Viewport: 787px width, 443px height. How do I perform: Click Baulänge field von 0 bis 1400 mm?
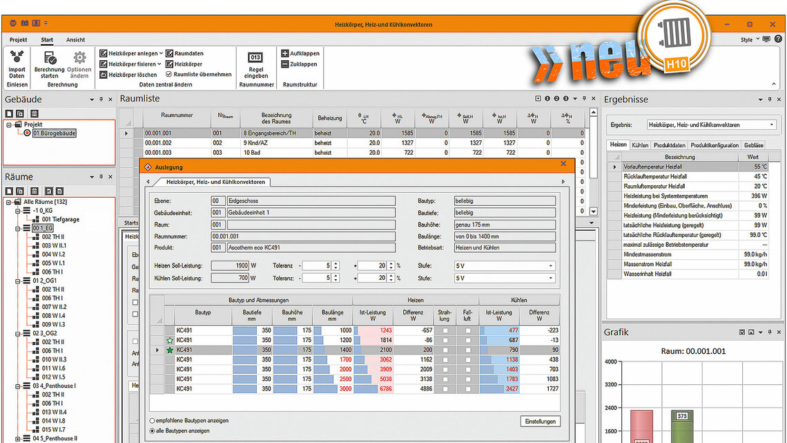point(505,236)
